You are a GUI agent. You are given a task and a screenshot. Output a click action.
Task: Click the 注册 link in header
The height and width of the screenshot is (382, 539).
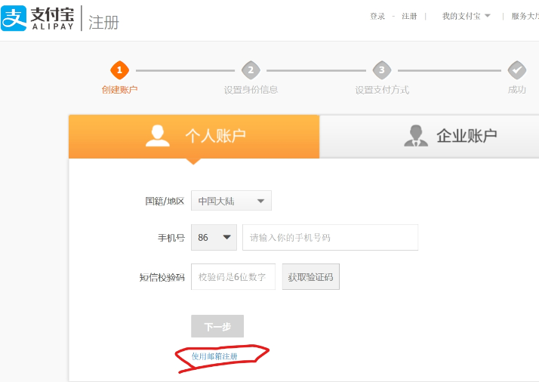point(409,16)
